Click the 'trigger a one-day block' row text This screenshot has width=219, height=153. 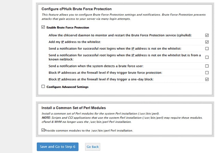point(101,79)
